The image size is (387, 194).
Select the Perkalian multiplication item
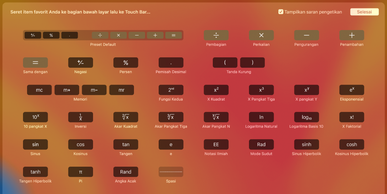click(261, 35)
